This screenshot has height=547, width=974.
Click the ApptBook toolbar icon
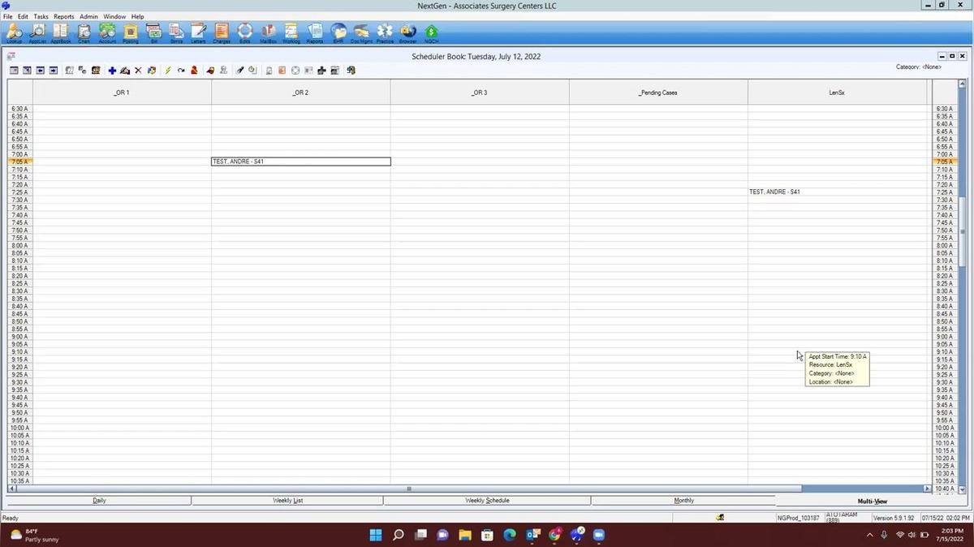(60, 32)
